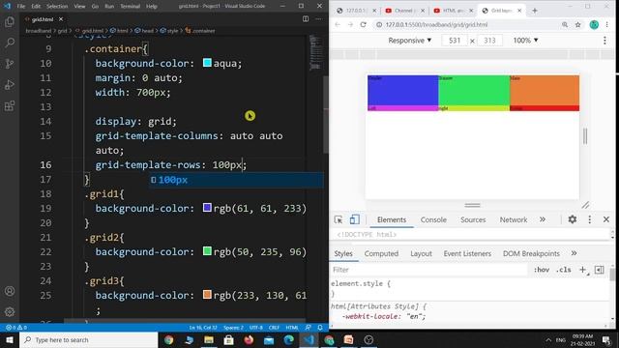Show more Styles pane tabs chevron

[574, 253]
